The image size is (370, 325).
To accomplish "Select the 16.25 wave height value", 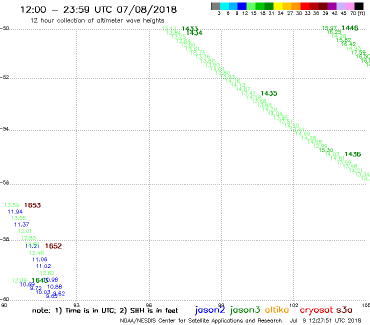I will [x=334, y=32].
